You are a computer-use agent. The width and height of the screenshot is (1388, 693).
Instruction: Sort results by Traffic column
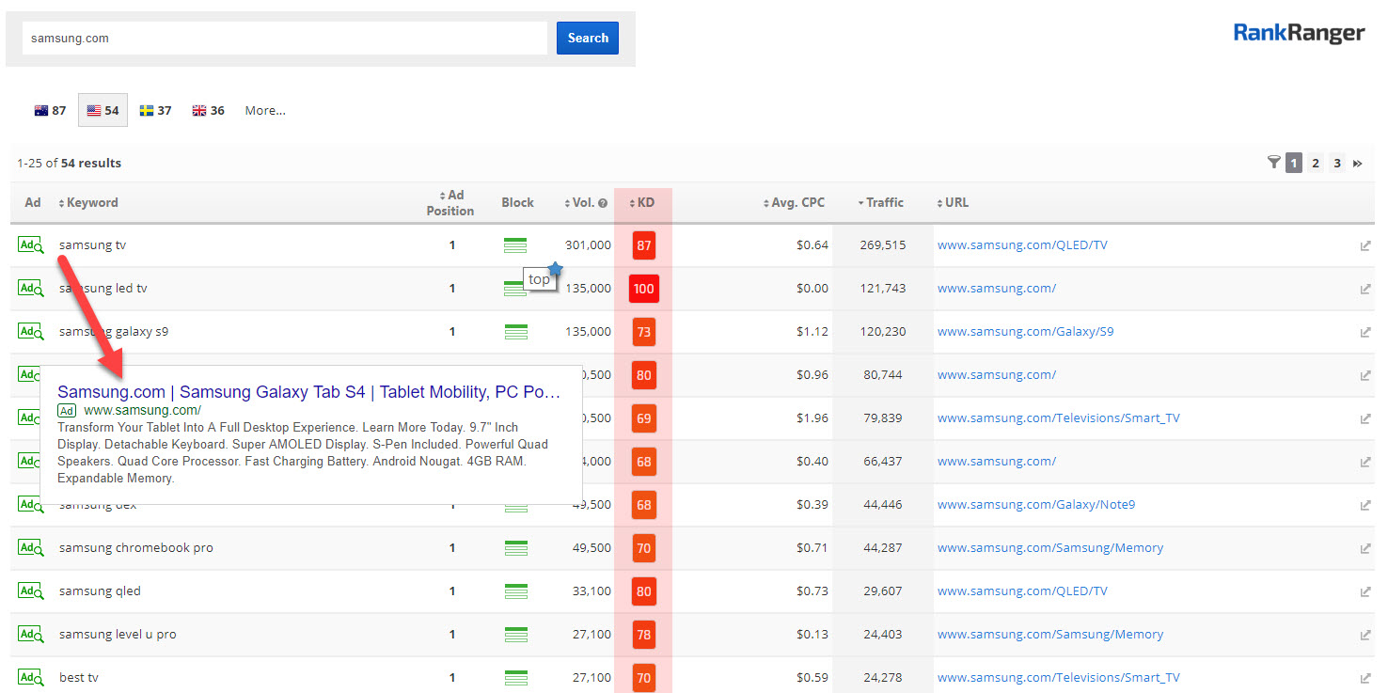tap(883, 202)
